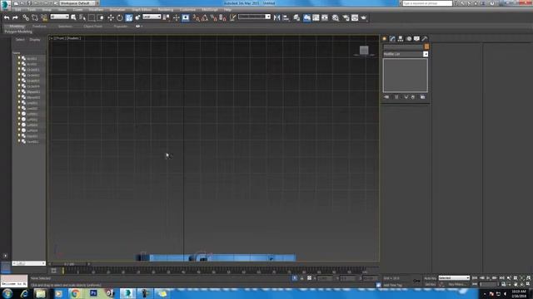Switch to the Create command panel tab
This screenshot has width=533, height=299.
[385, 39]
